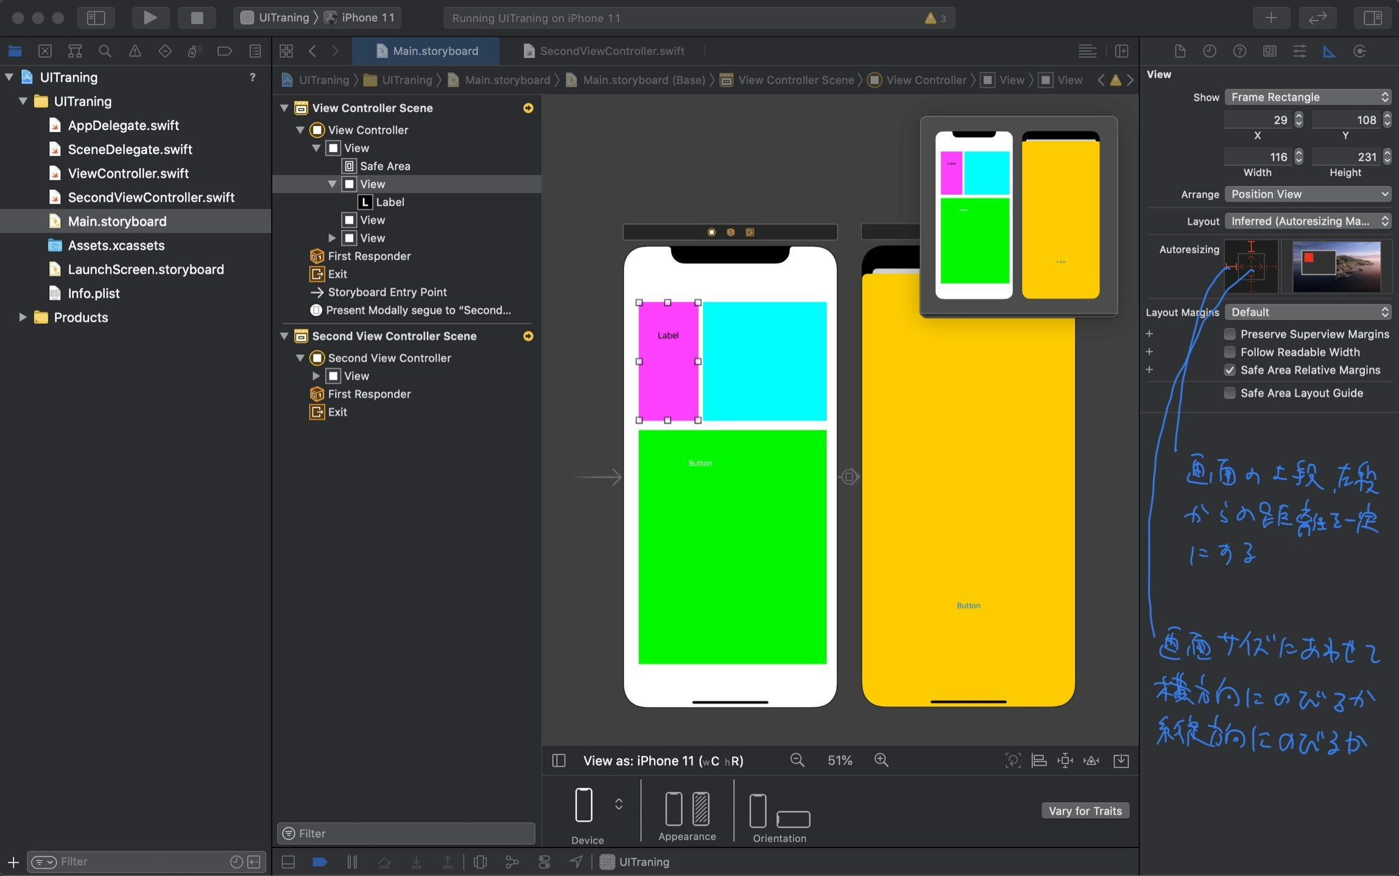Screen dimensions: 1399x876
Task: Click the zoom in magnifier icon
Action: (x=881, y=760)
